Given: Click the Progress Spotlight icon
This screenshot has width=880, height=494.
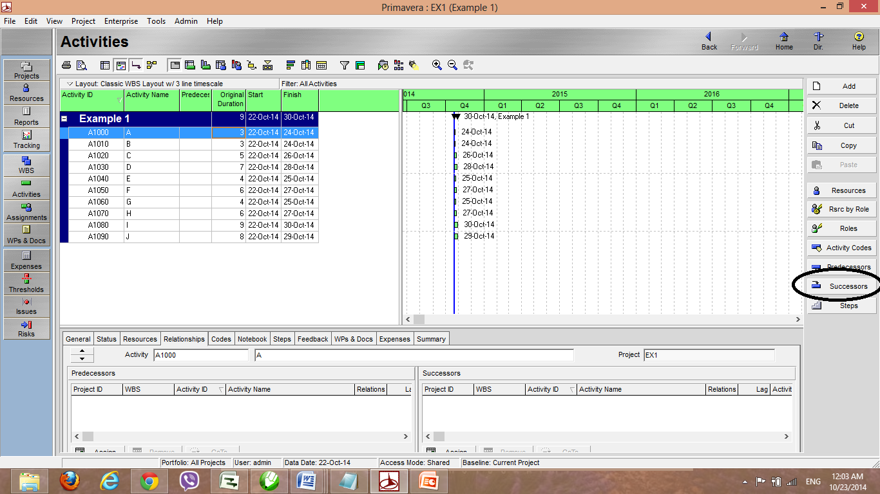Looking at the screenshot, I should pyautogui.click(x=413, y=65).
